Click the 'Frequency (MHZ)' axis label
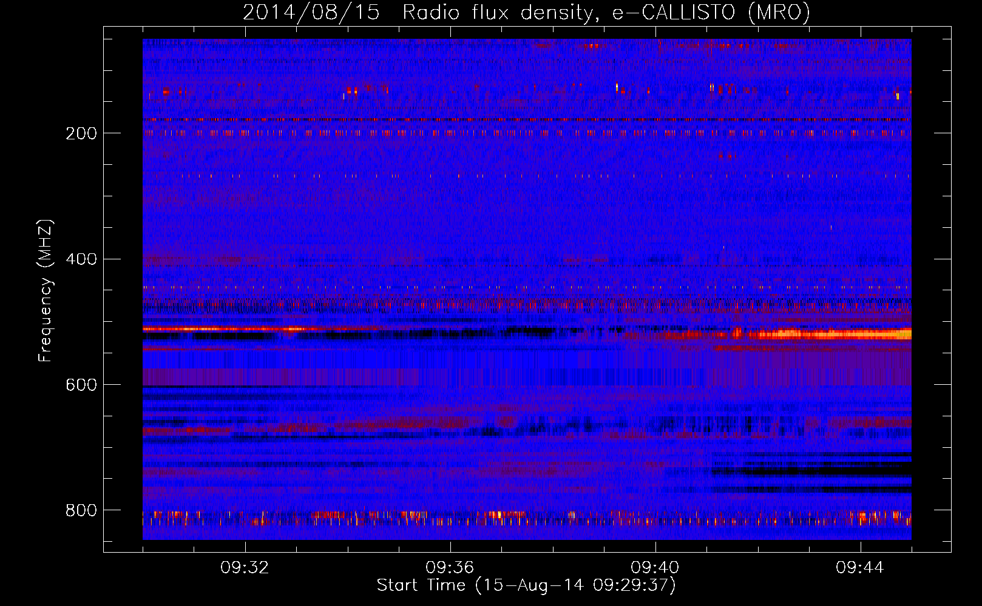Viewport: 982px width, 606px height. tap(45, 291)
